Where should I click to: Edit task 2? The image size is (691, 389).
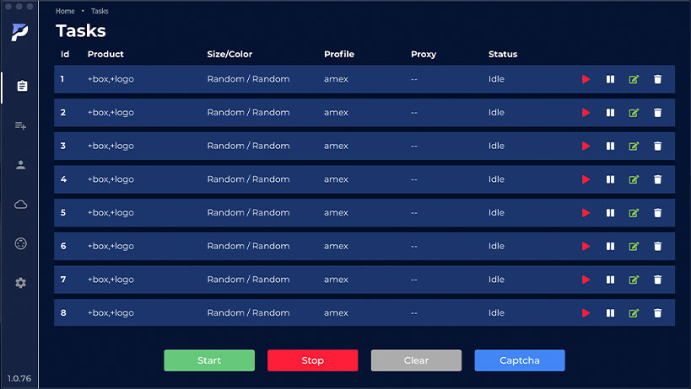coord(634,113)
